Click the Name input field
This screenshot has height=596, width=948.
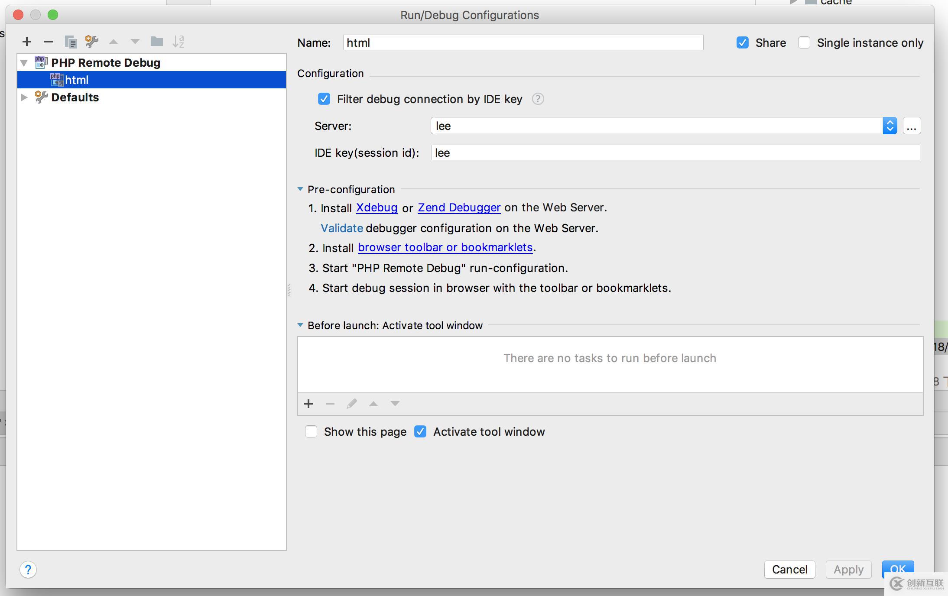click(523, 42)
